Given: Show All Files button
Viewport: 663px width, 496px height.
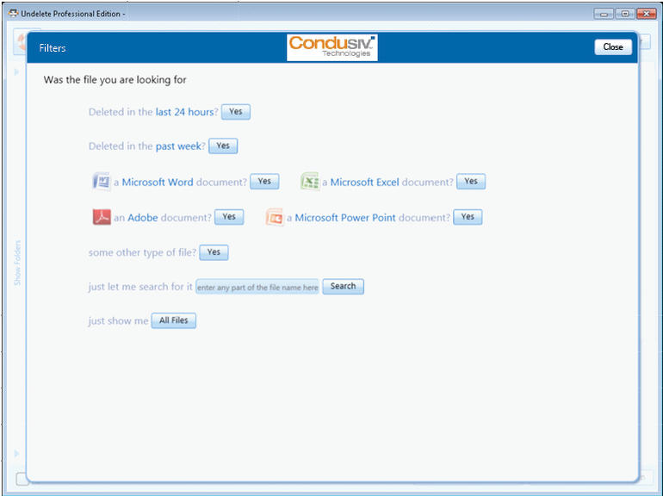Looking at the screenshot, I should [x=173, y=320].
